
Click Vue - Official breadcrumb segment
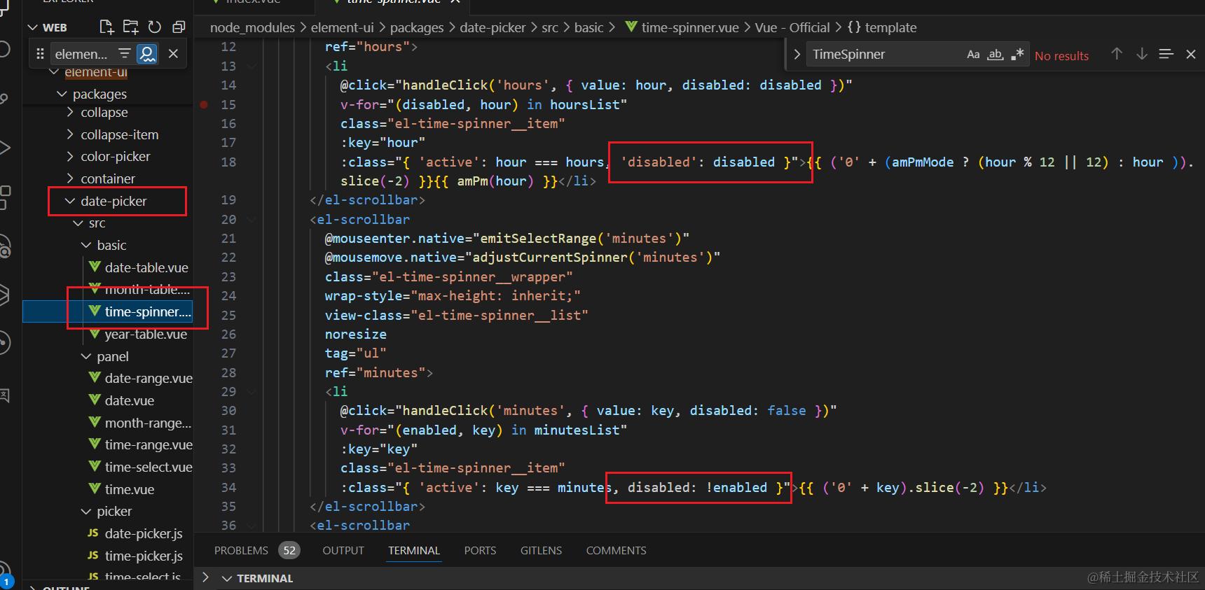pos(792,27)
